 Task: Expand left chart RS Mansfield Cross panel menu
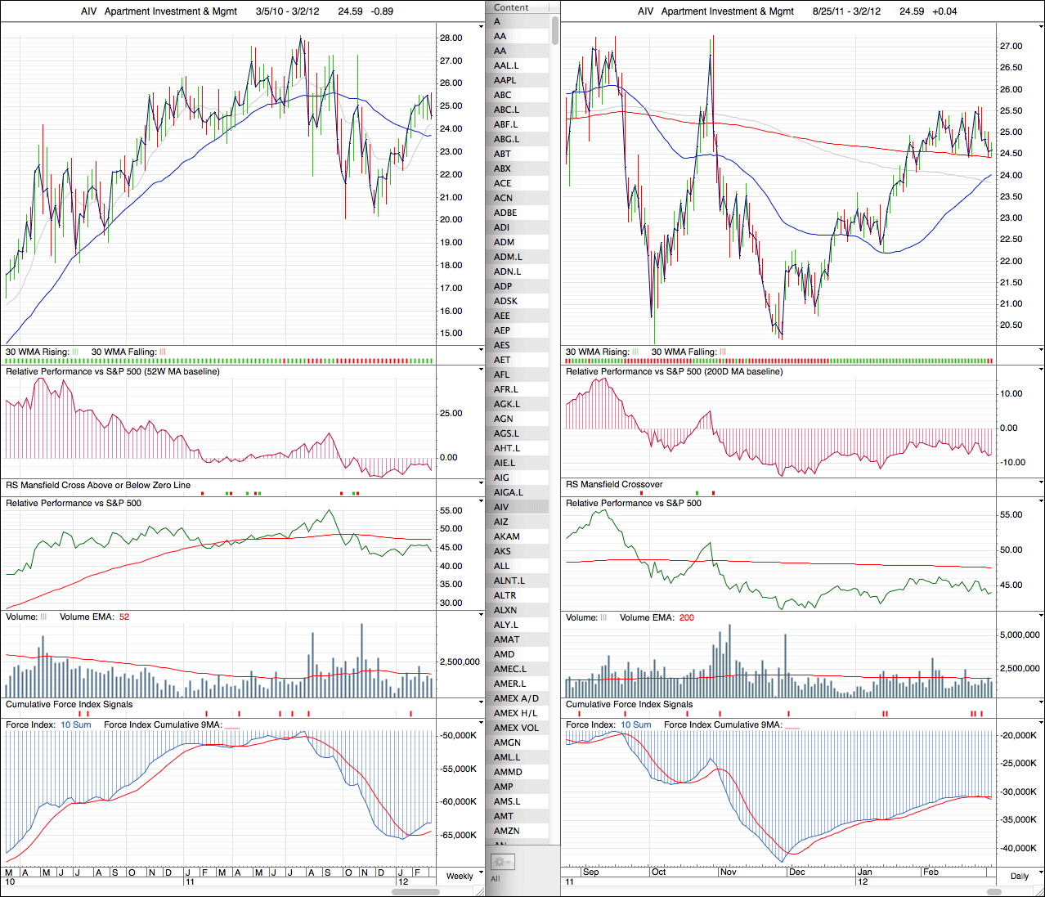tap(481, 484)
